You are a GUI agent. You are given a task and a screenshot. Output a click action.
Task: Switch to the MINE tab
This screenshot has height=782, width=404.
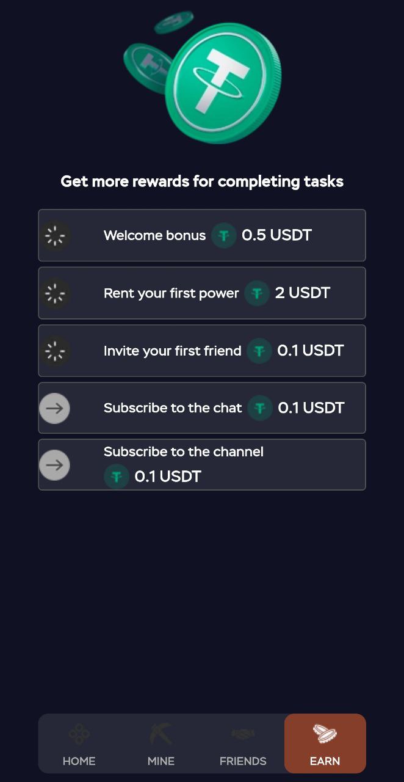[161, 744]
